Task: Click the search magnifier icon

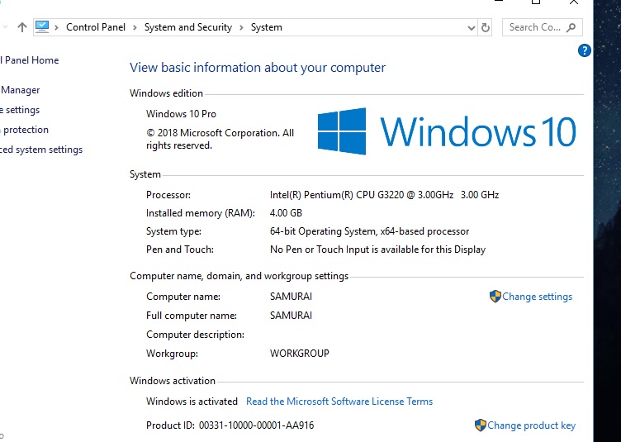Action: point(571,27)
